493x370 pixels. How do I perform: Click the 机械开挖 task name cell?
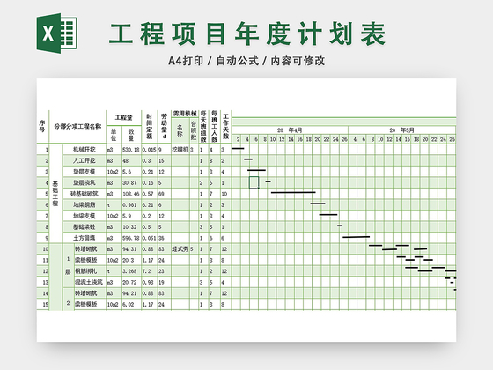tap(85, 150)
